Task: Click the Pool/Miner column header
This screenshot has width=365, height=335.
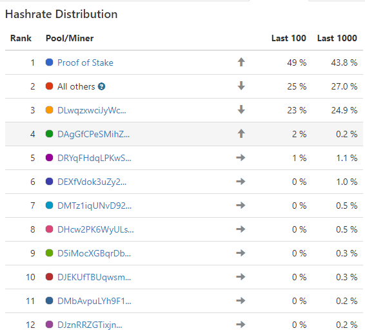Action: 70,38
